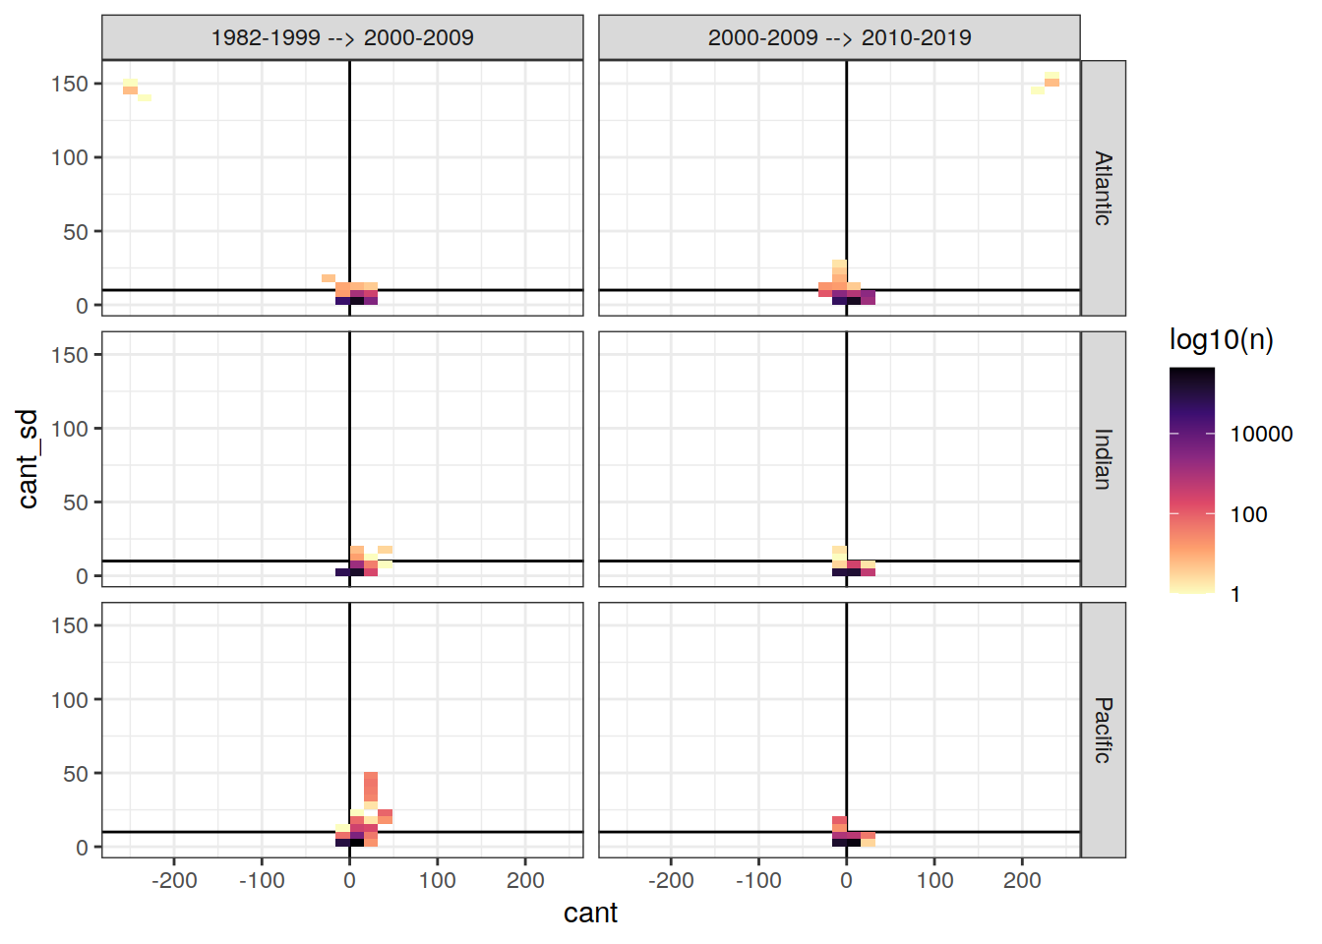Screen dimensions: 1322x944
Task: Click the "2000-2009 --> 2010-2019" facet header
Action: tap(839, 37)
